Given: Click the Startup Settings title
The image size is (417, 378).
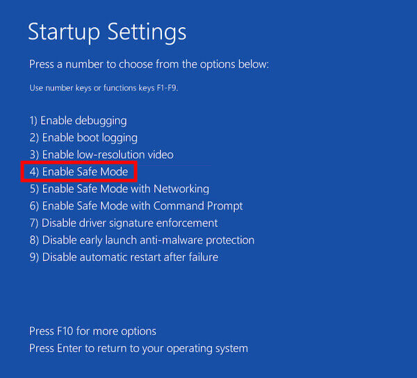Looking at the screenshot, I should 107,32.
